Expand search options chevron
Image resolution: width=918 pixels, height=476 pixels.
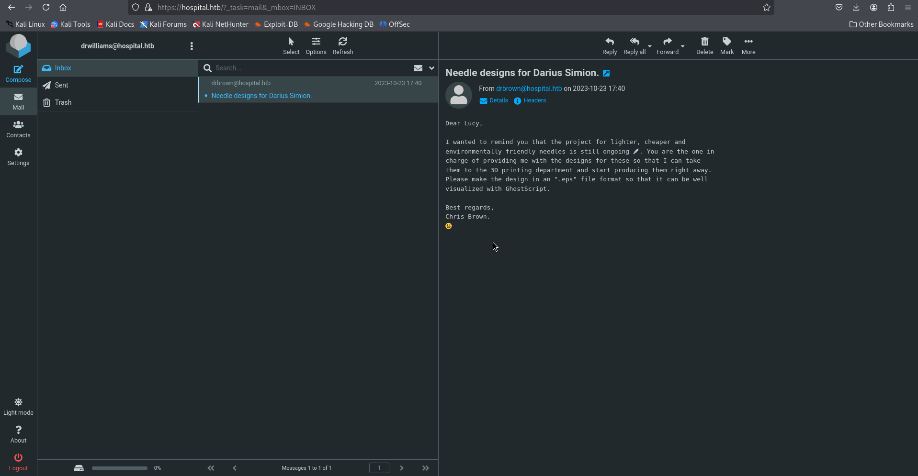point(431,68)
